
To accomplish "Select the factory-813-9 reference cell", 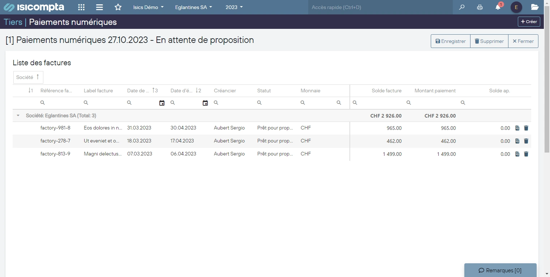I will tap(55, 154).
